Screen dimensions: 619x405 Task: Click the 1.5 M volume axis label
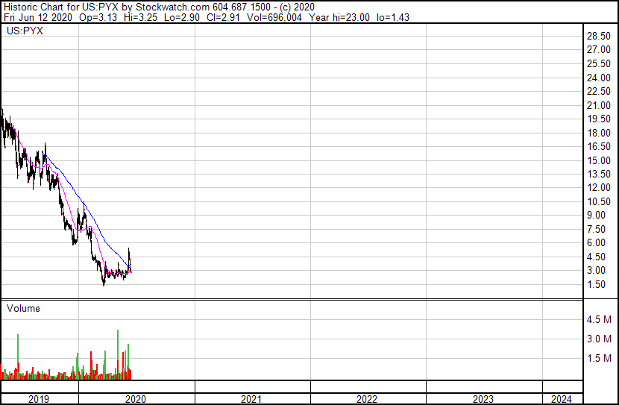point(599,358)
